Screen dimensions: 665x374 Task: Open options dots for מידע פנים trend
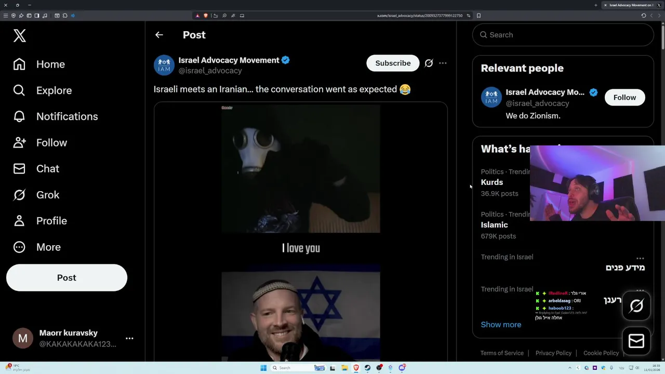pos(640,258)
